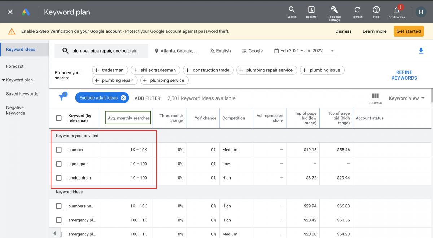This screenshot has width=433, height=238.
Task: Click the Get started button
Action: coord(408,31)
